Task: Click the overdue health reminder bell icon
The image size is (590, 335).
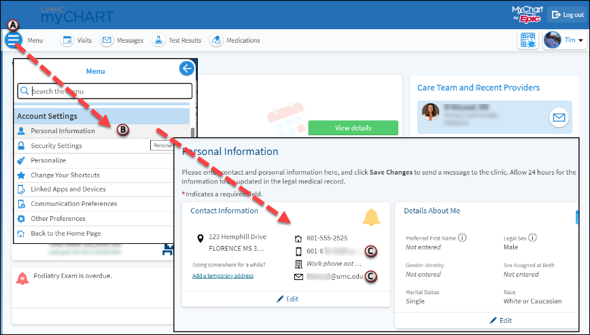Action: 22,278
